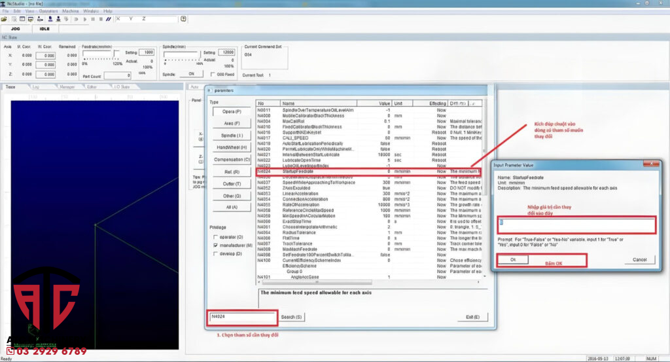Switch to the Editor tab
Image resolution: width=670 pixels, height=362 pixels.
(x=92, y=86)
